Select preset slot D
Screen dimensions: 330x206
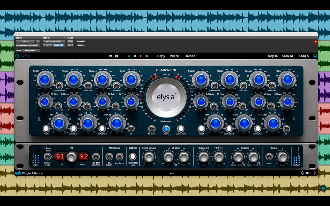point(147,56)
